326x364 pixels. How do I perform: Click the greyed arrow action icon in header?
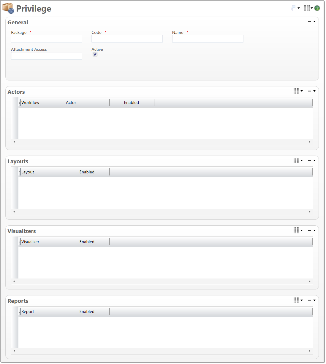[294, 8]
